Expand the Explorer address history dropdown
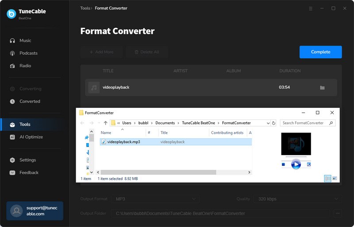The width and height of the screenshot is (354, 227). click(268, 123)
